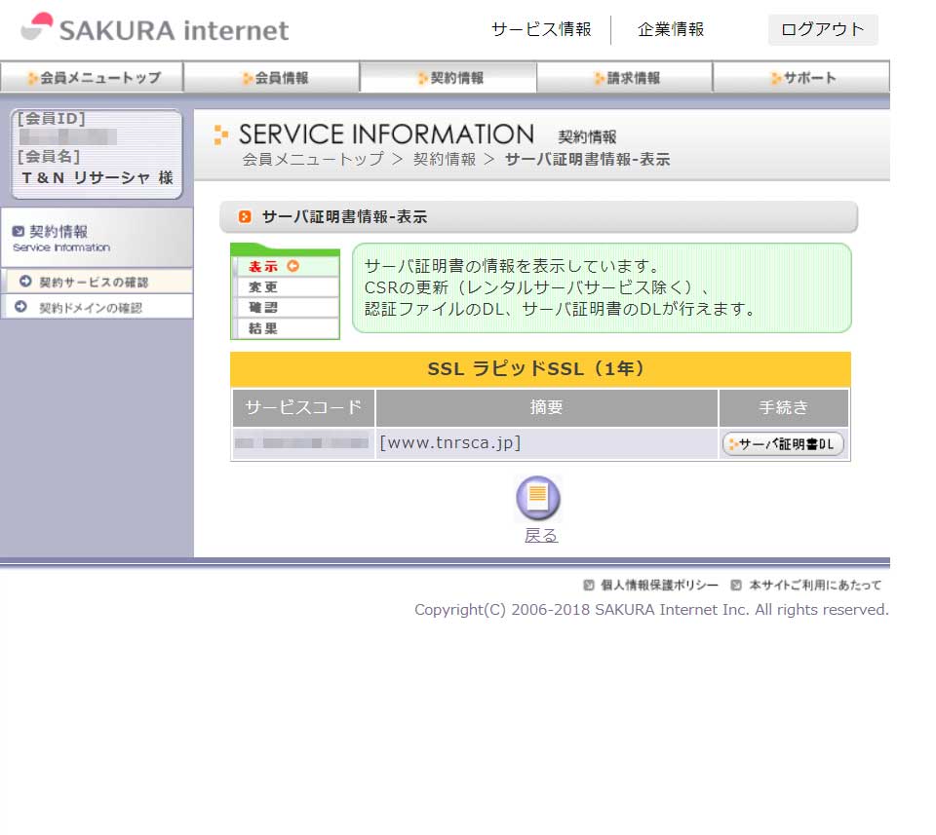The image size is (936, 835).
Task: Click the サービスコード column header
Action: [303, 407]
